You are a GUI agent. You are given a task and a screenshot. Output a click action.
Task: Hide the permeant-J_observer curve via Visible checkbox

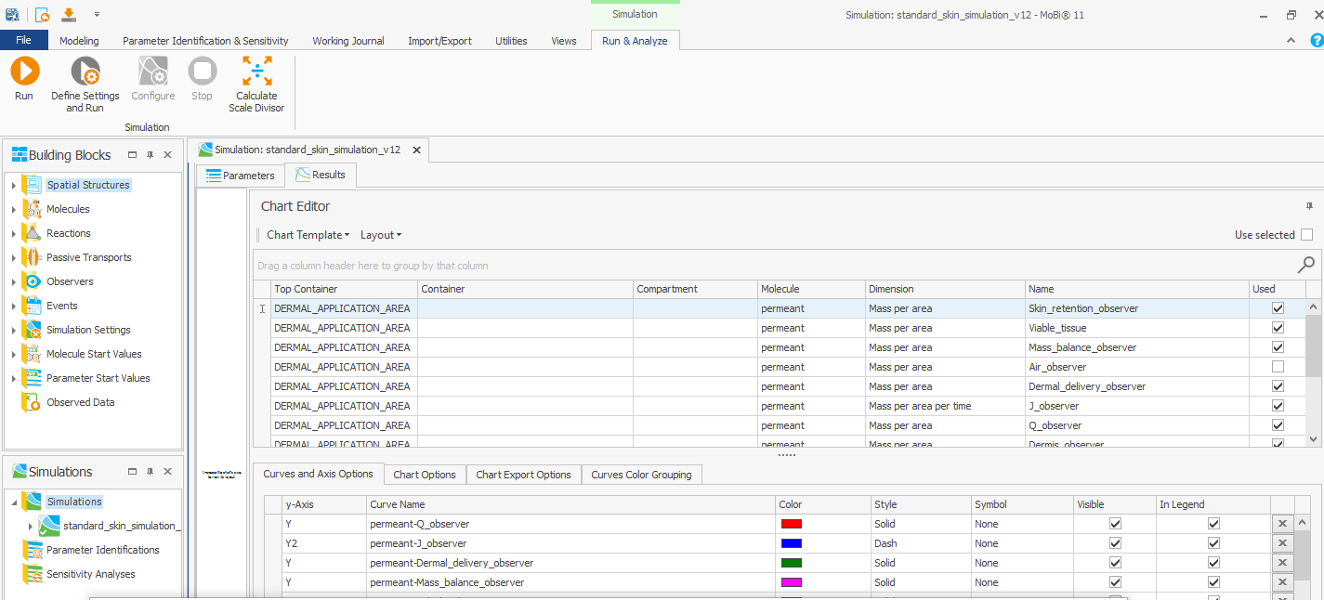click(x=1114, y=542)
